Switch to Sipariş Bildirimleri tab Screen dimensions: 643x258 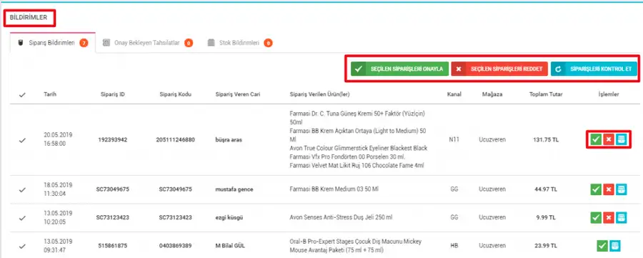(x=53, y=43)
